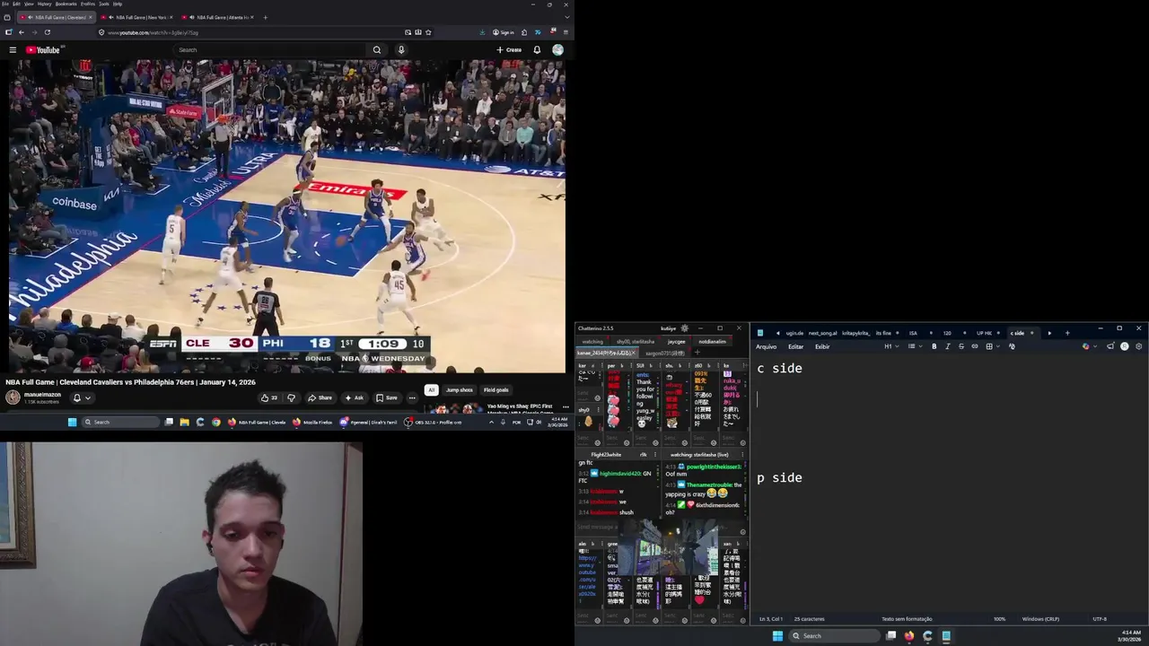1149x646 pixels.
Task: Share the NBA video
Action: [320, 397]
